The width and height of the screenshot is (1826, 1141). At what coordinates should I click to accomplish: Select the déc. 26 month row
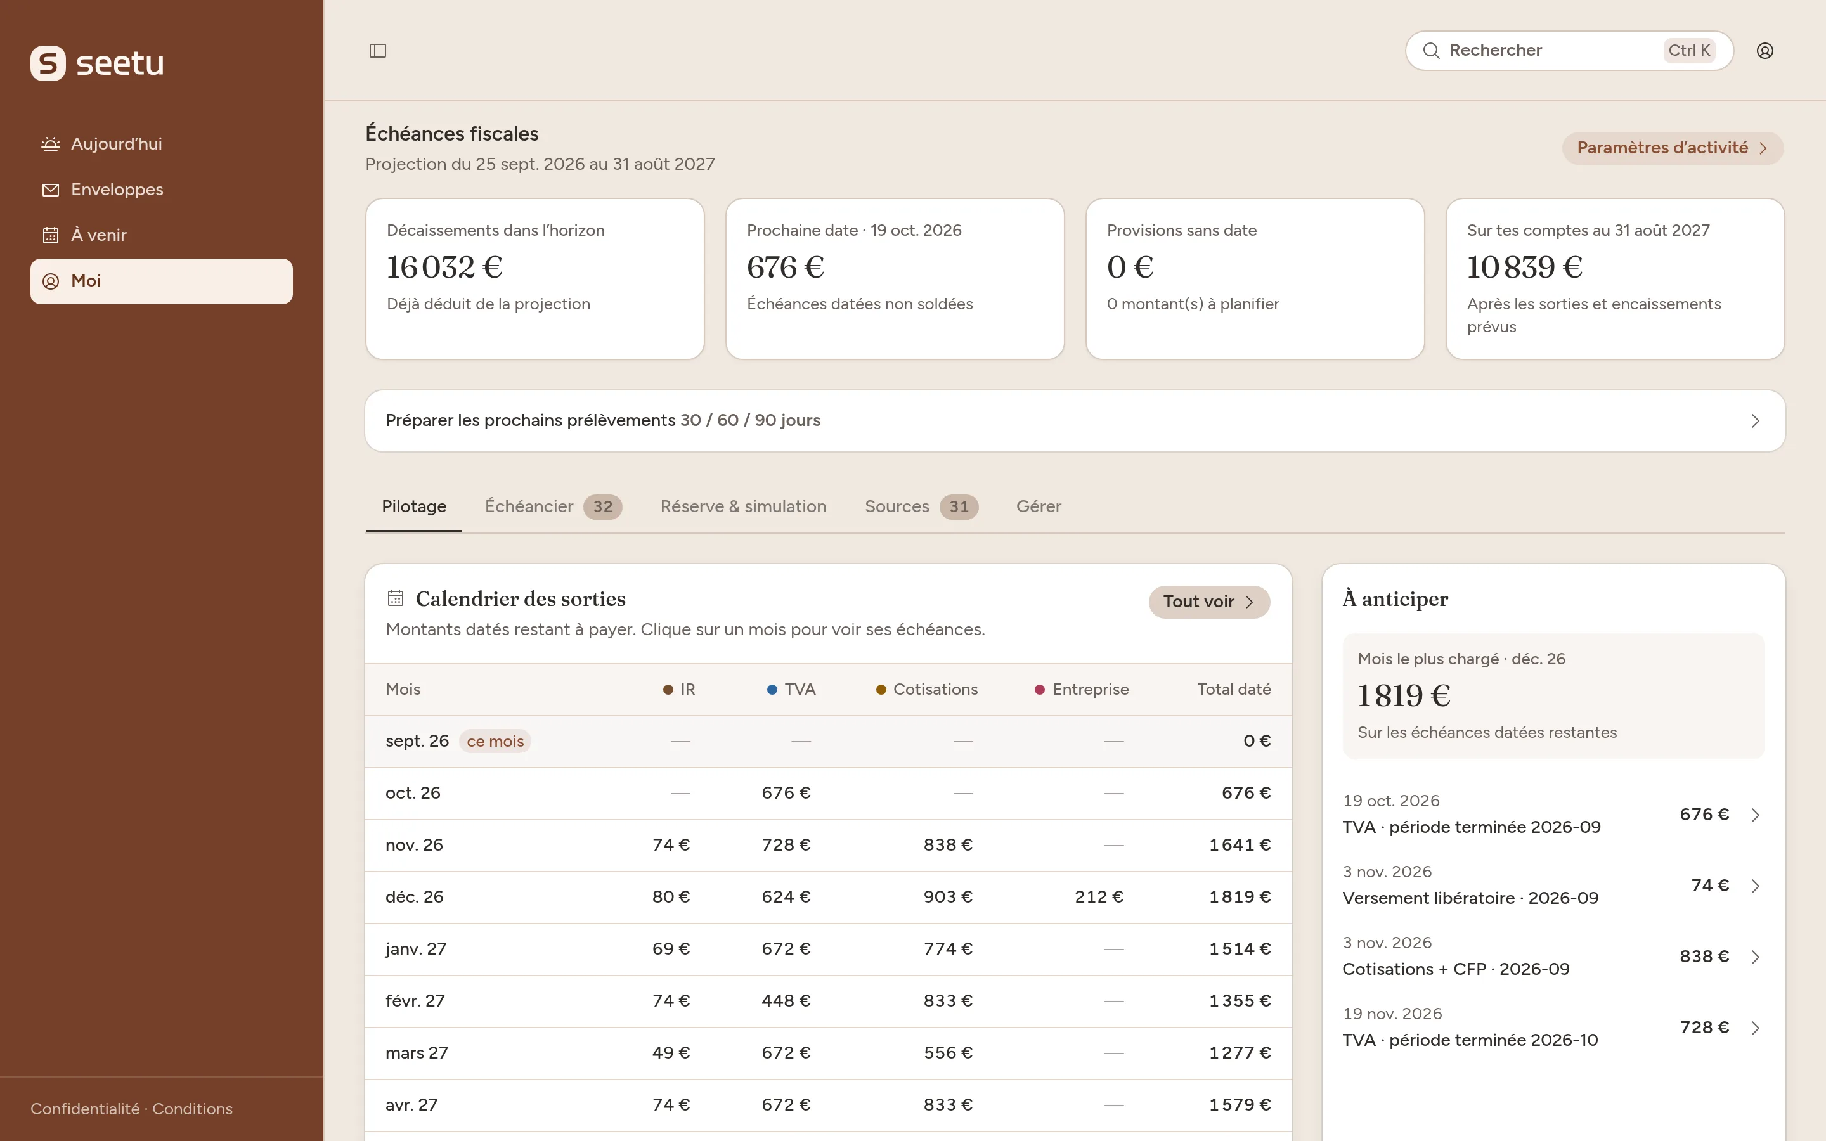pyautogui.click(x=828, y=897)
